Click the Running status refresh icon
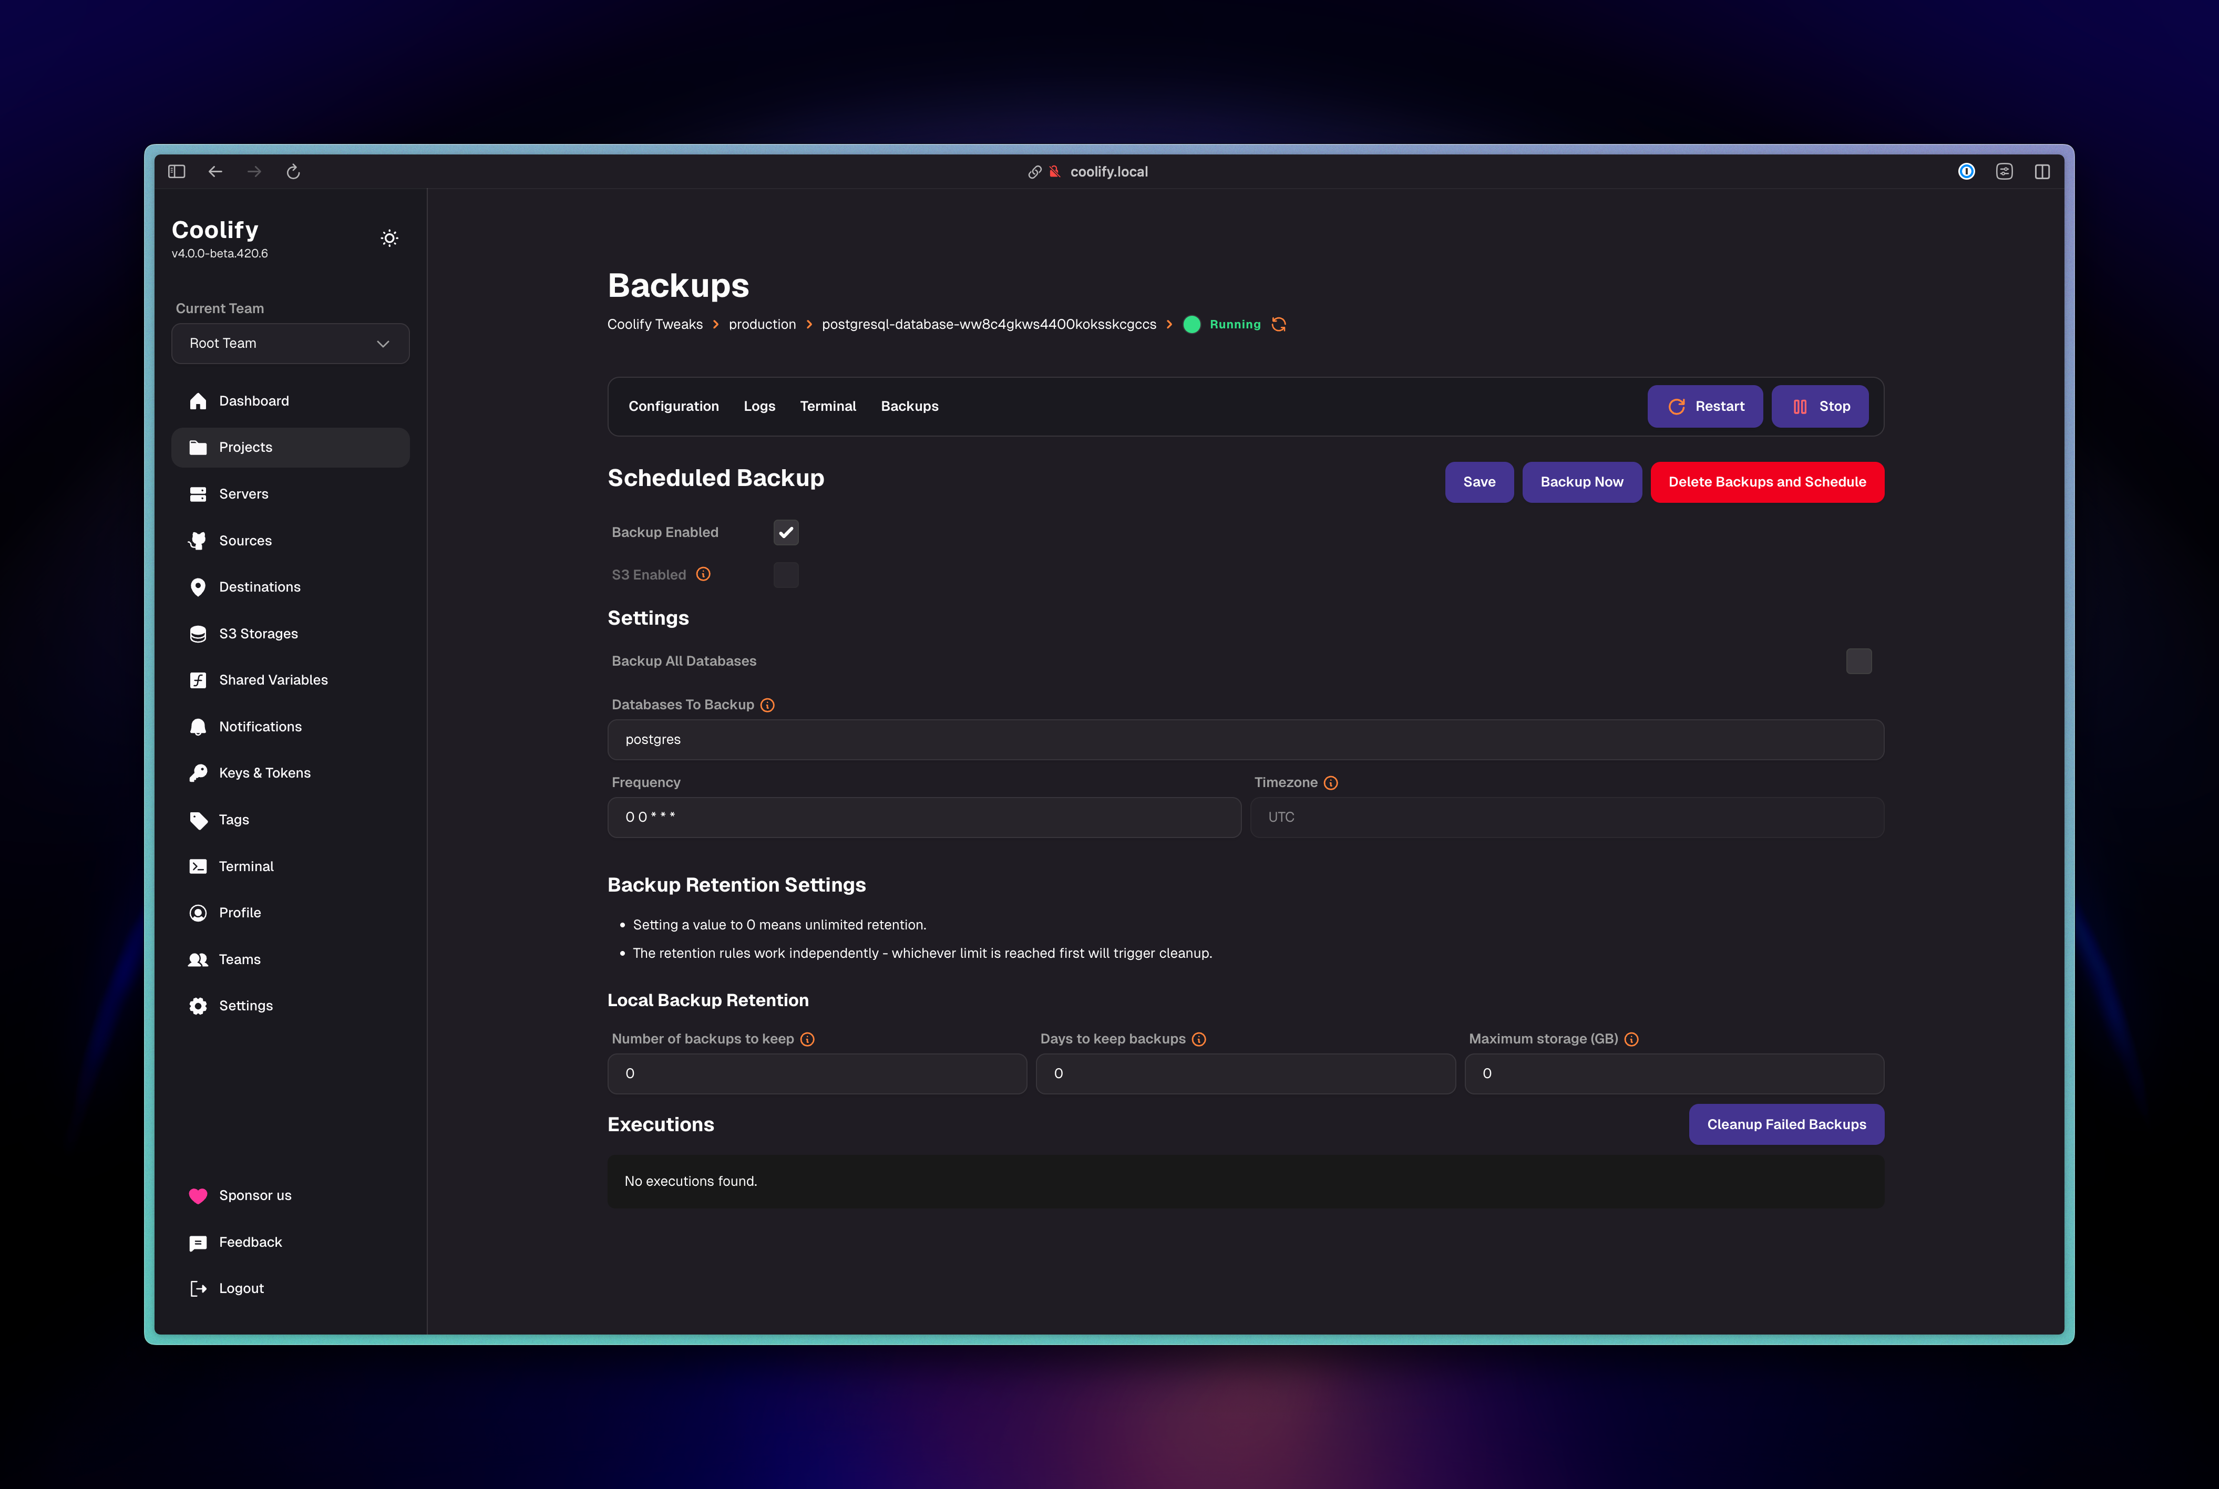 1279,324
